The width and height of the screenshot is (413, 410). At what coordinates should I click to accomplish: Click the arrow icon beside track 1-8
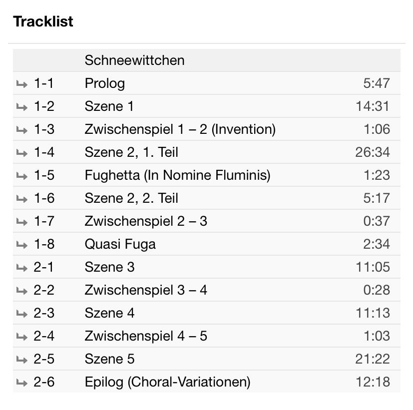pos(22,245)
